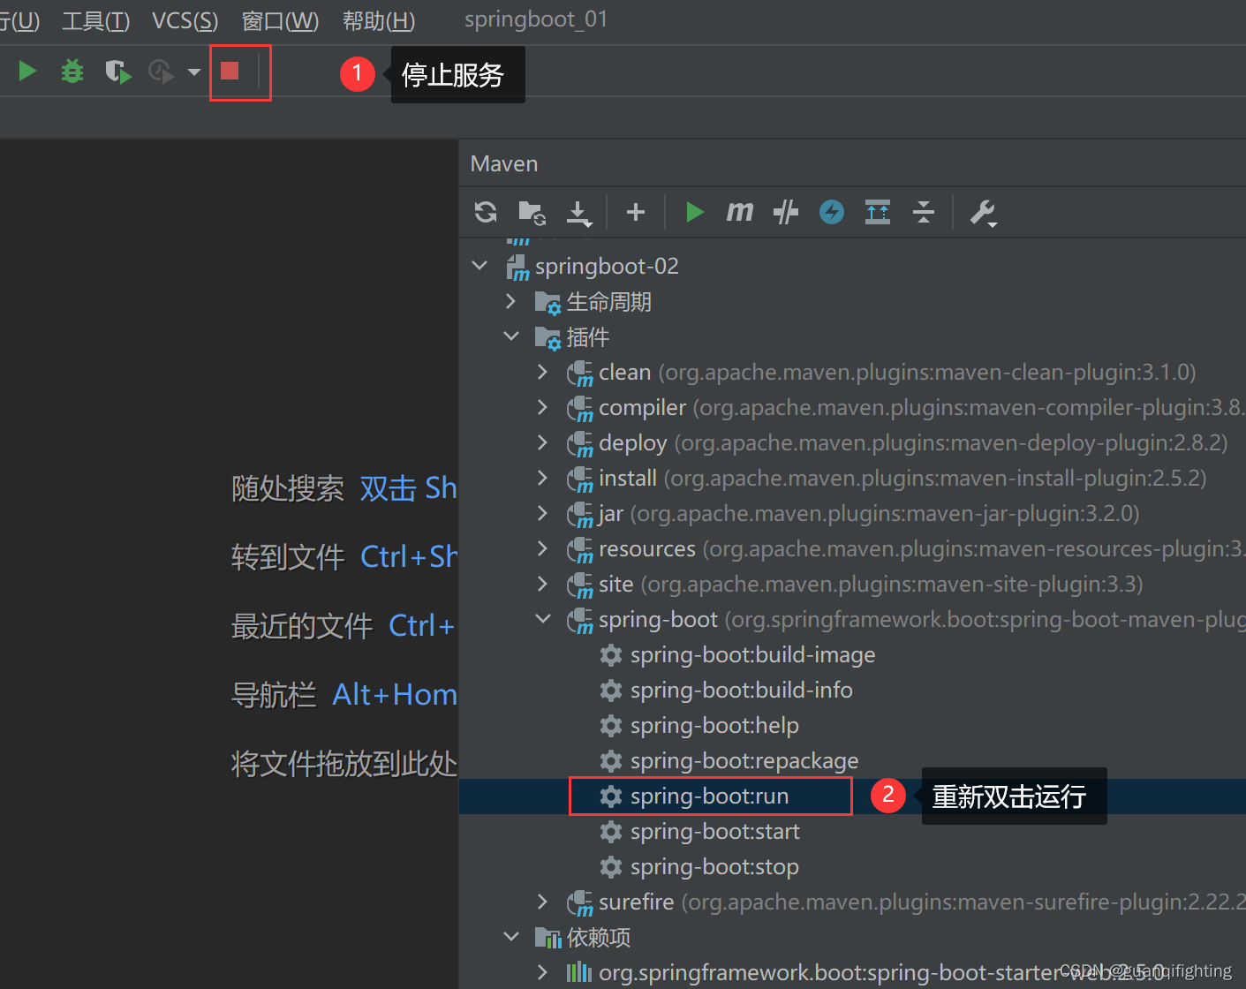The image size is (1246, 989).
Task: Toggle Skip Tests mode in Maven toolbar
Action: (x=785, y=212)
